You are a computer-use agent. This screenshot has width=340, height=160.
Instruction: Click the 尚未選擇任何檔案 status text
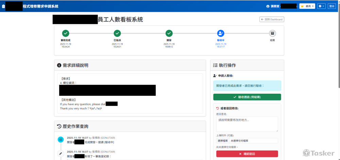point(227,147)
